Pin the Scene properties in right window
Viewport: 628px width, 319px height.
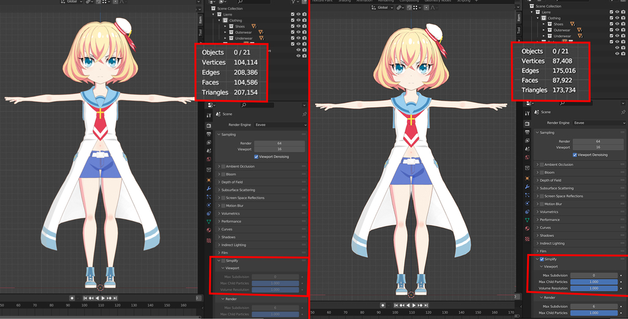point(623,112)
